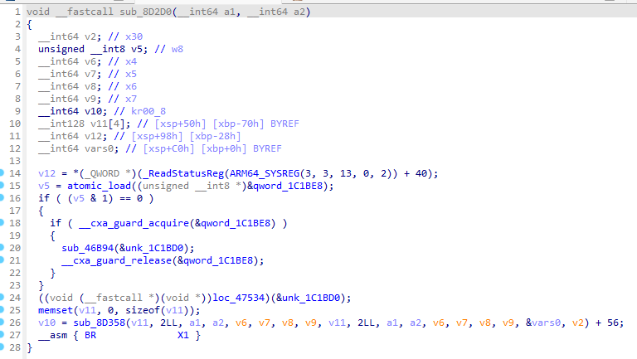
Task: Click the memset call
Action: tap(56, 310)
